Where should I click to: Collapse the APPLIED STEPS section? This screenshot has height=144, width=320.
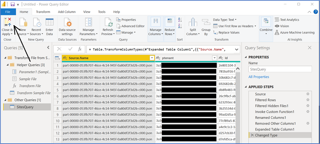click(x=246, y=87)
